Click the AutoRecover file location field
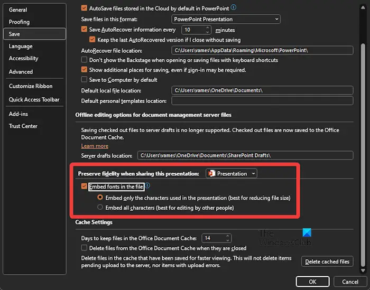Screen dimensions: 370x290 [x=262, y=50]
